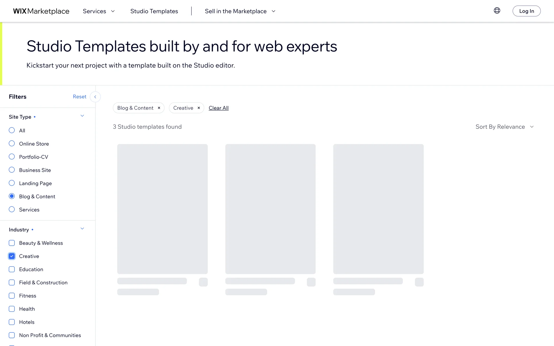The height and width of the screenshot is (346, 554).
Task: Remove the Creative filter chip
Action: pos(199,108)
